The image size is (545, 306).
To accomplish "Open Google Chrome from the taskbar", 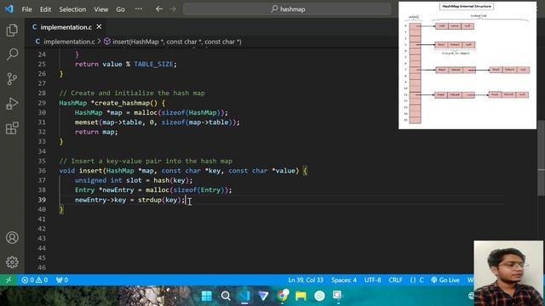I will click(x=283, y=296).
